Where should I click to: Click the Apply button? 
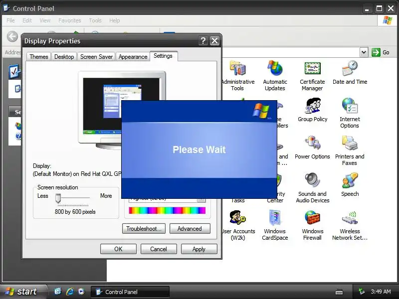click(x=199, y=249)
